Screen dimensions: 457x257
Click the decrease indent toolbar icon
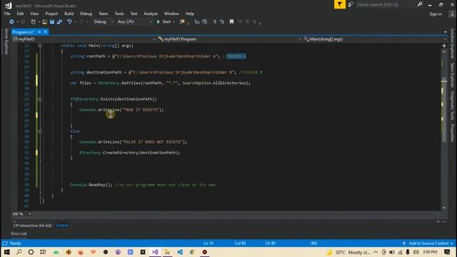(x=214, y=22)
